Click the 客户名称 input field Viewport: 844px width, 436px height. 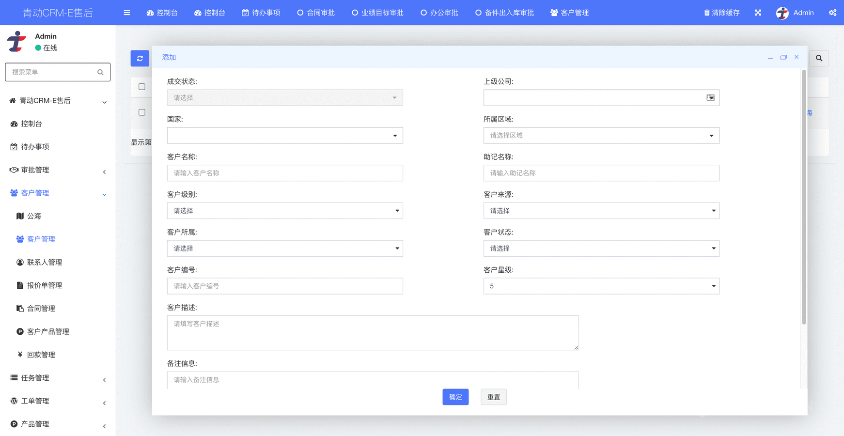pyautogui.click(x=285, y=173)
